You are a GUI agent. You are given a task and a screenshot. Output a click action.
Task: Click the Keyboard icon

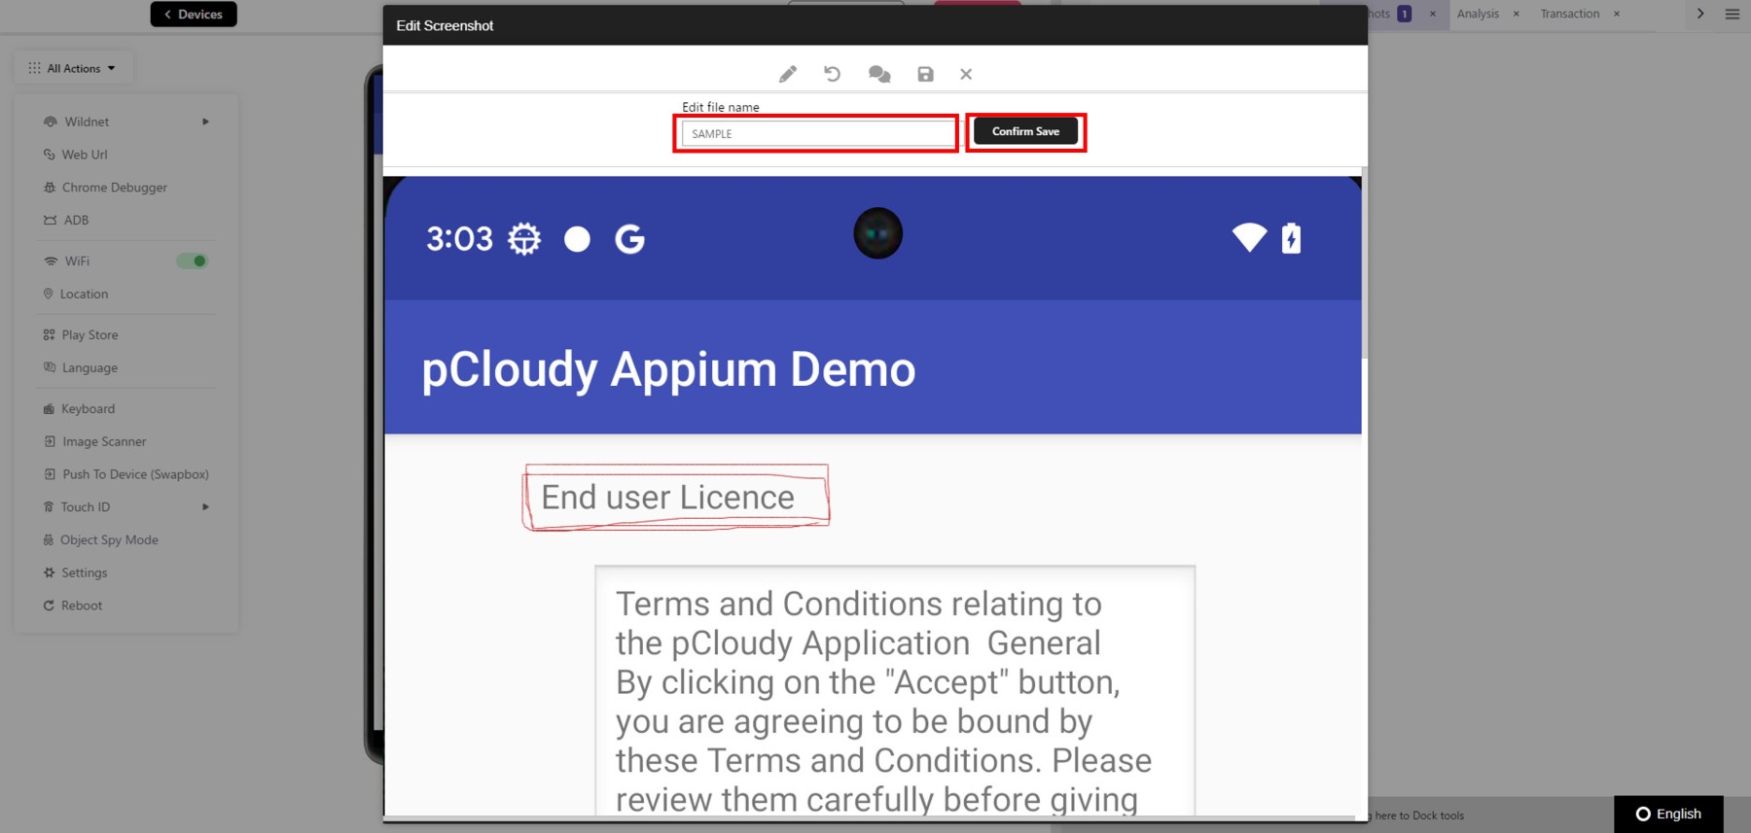click(49, 409)
